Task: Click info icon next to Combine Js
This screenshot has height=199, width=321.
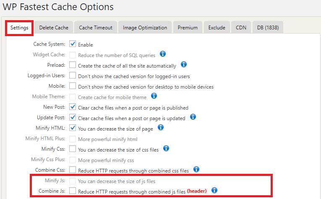Action: pyautogui.click(x=214, y=190)
